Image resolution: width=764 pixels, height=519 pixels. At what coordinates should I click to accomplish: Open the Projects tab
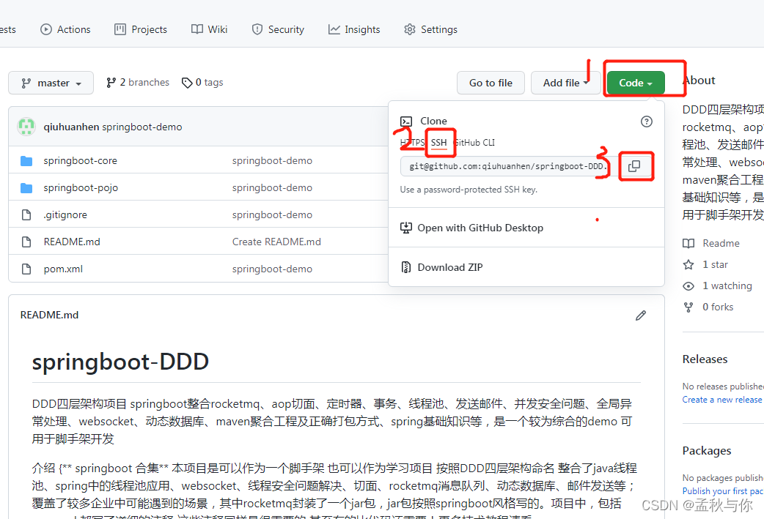140,29
